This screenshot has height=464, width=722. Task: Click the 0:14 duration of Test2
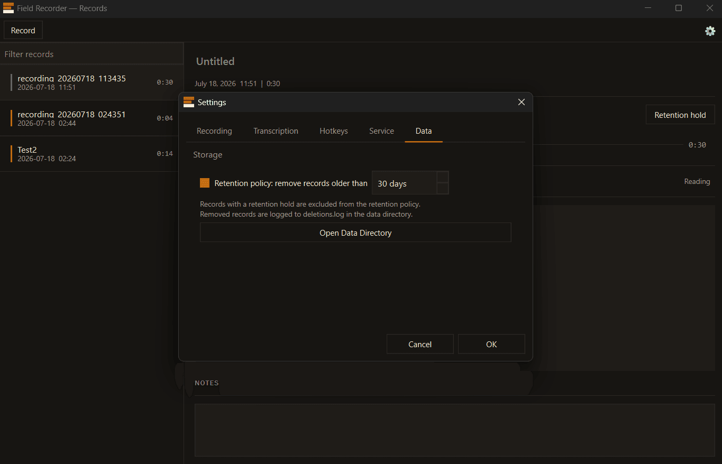[x=165, y=154]
